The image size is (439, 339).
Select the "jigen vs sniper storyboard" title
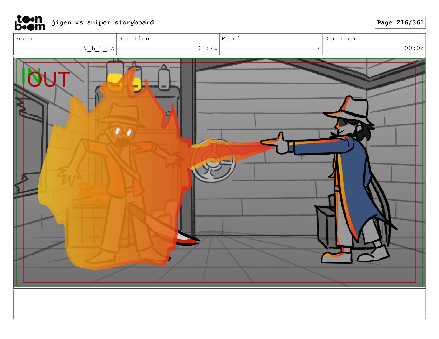click(x=103, y=22)
